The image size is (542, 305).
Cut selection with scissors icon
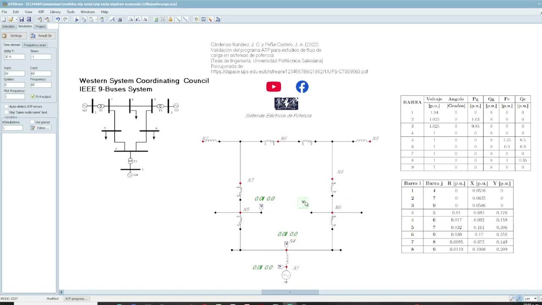(x=77, y=19)
